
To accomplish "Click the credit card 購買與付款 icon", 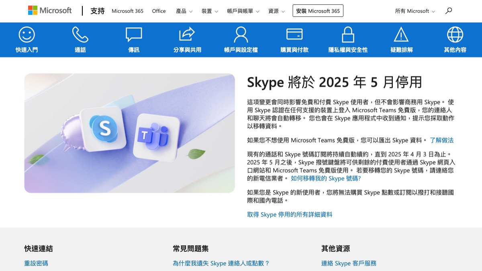I will (x=294, y=35).
